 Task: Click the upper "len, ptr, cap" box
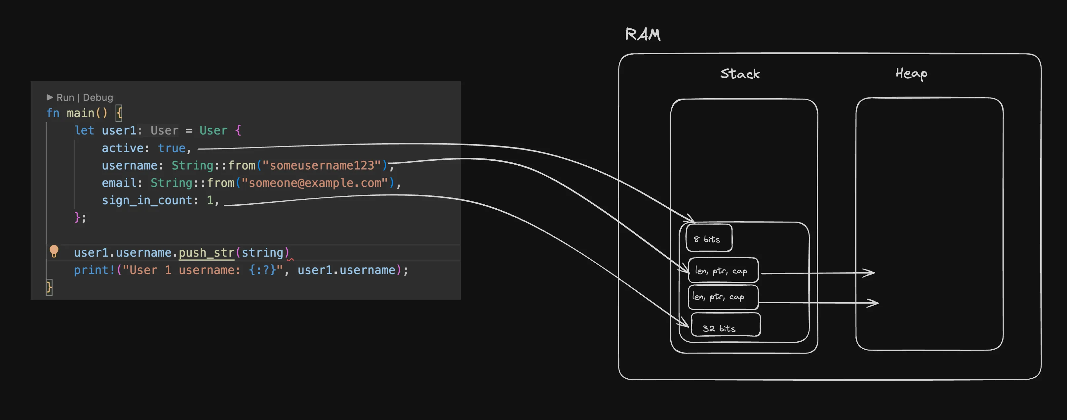[x=723, y=271]
